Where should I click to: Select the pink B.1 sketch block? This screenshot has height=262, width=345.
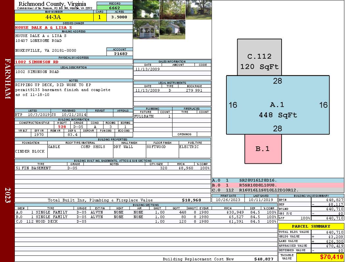point(263,149)
